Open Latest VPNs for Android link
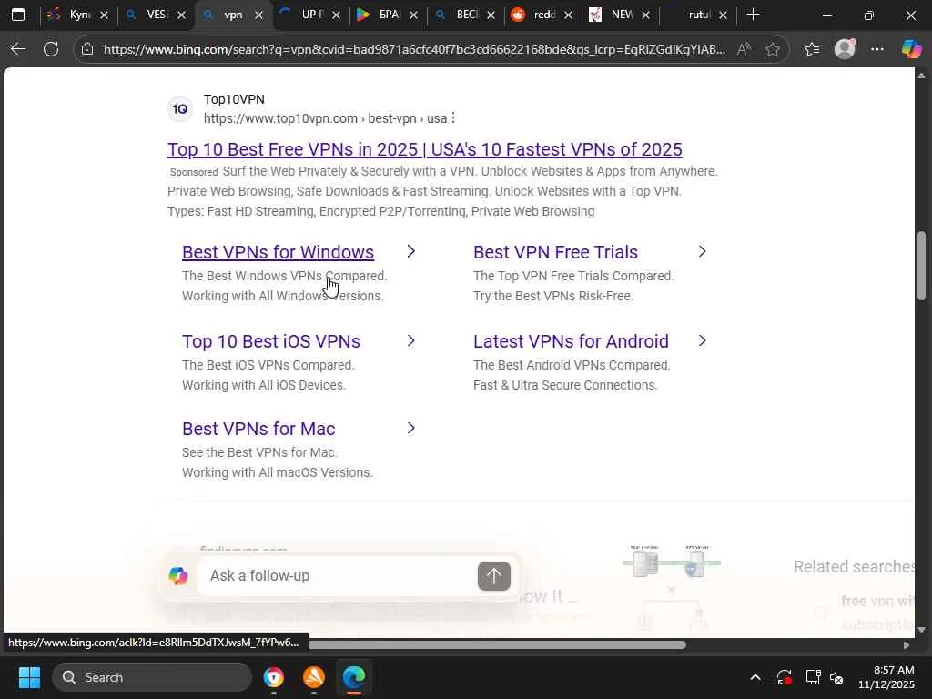932x699 pixels. 571,341
